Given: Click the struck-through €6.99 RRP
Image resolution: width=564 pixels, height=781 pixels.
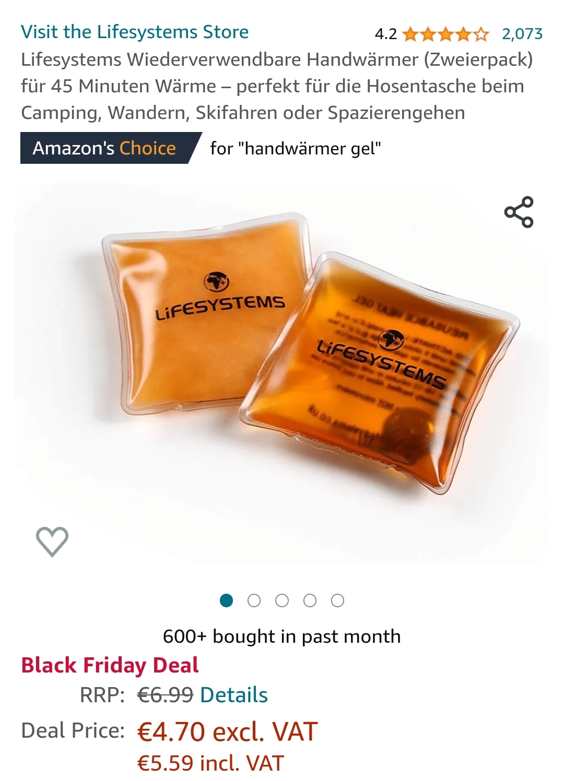Looking at the screenshot, I should [165, 695].
